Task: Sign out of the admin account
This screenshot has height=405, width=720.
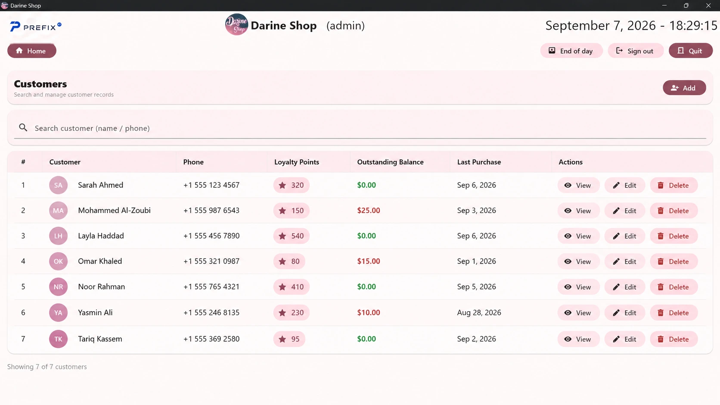Action: (635, 51)
